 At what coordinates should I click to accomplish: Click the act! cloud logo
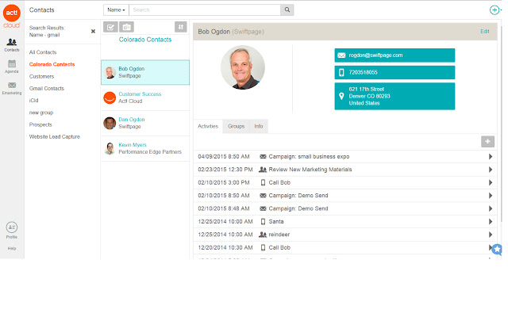click(x=12, y=16)
